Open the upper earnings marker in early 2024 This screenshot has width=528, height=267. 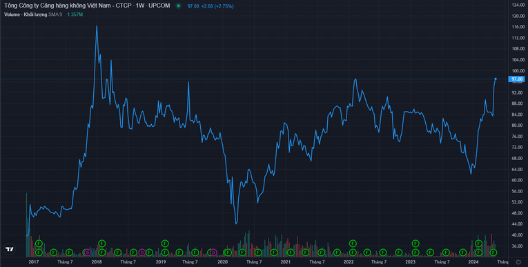pos(478,243)
